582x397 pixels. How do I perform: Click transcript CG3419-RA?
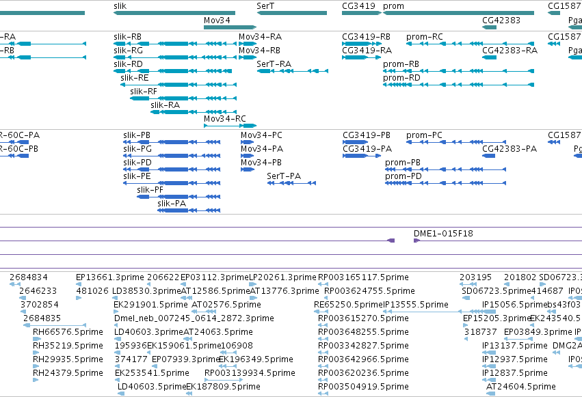(x=367, y=51)
